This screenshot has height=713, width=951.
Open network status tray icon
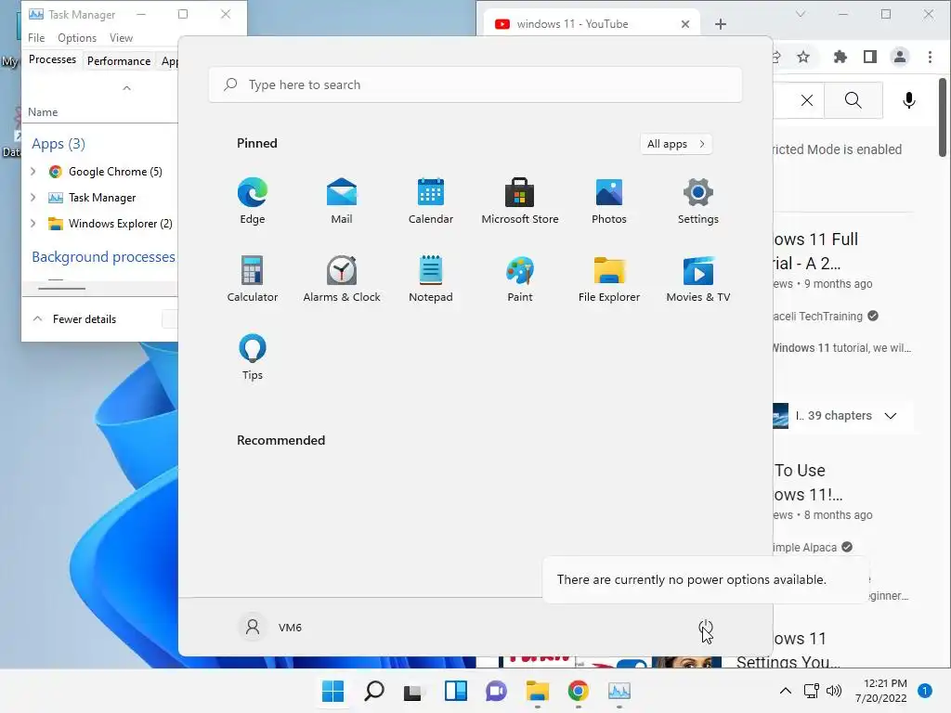click(x=811, y=691)
